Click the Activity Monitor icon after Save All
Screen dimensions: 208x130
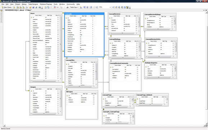pyautogui.click(x=40, y=7)
